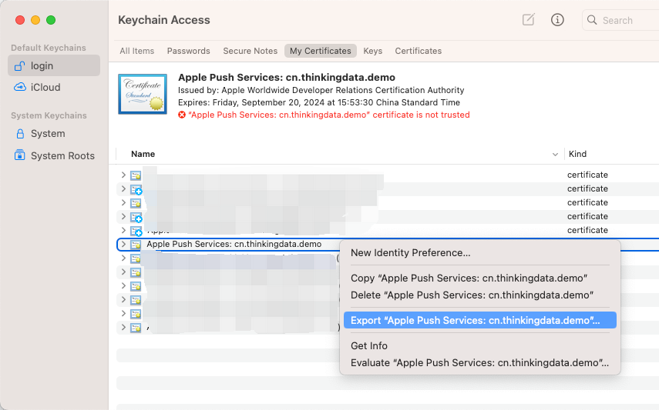Click the compose new note icon
This screenshot has width=659, height=410.
tap(528, 19)
